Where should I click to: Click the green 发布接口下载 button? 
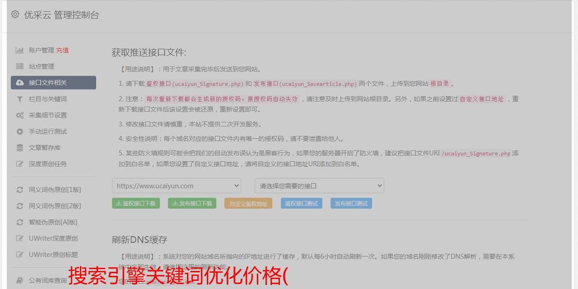192,203
